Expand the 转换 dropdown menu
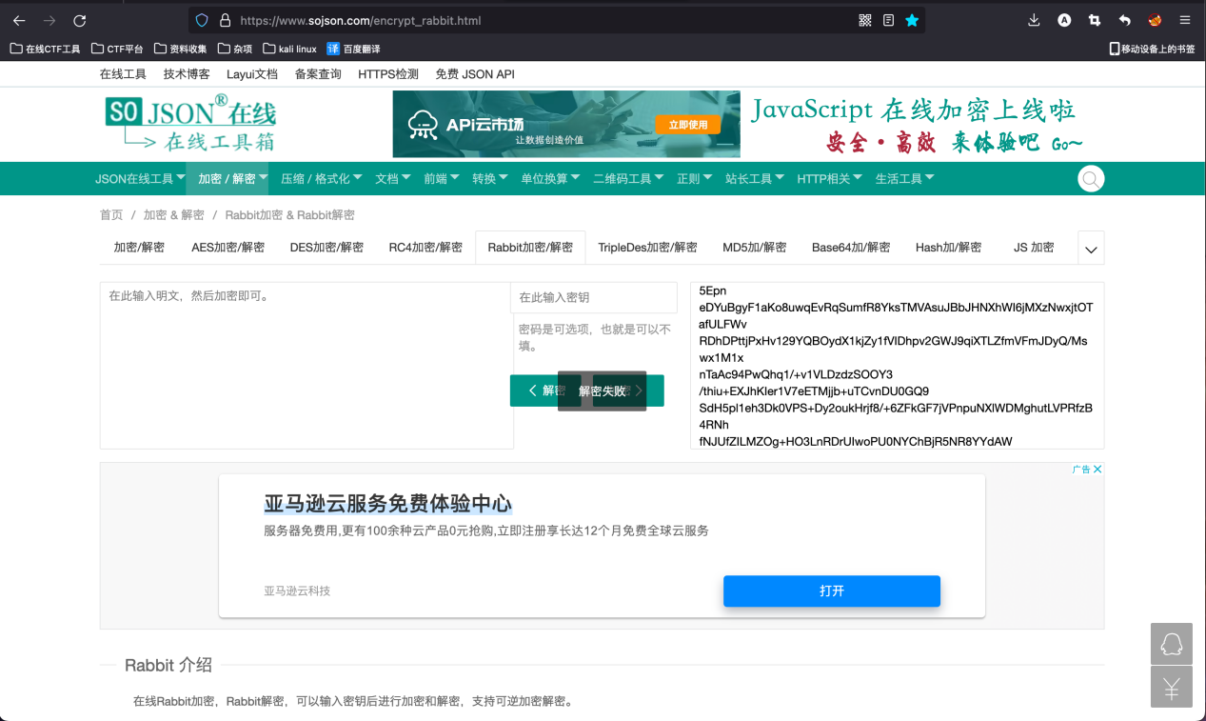 (490, 179)
